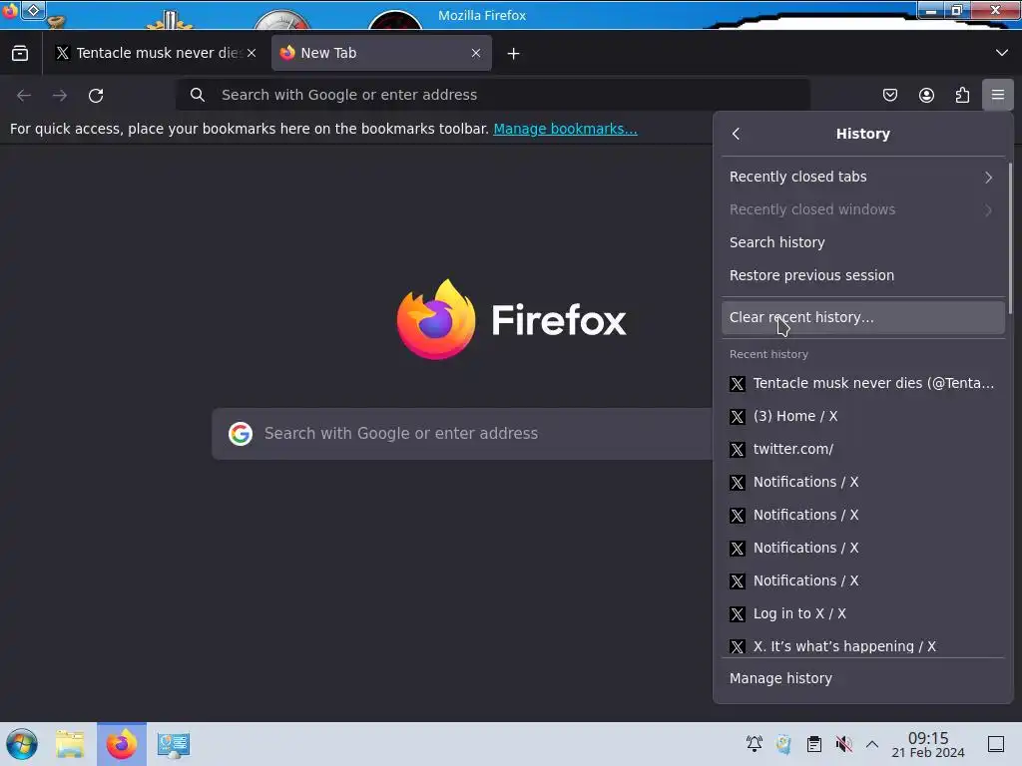
Task: Open the clipboard tray icon
Action: coord(814,744)
